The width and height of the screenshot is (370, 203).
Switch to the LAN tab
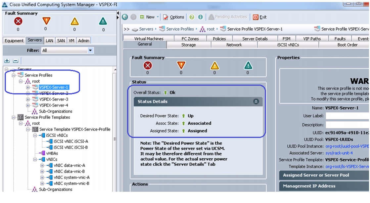pyautogui.click(x=49, y=41)
